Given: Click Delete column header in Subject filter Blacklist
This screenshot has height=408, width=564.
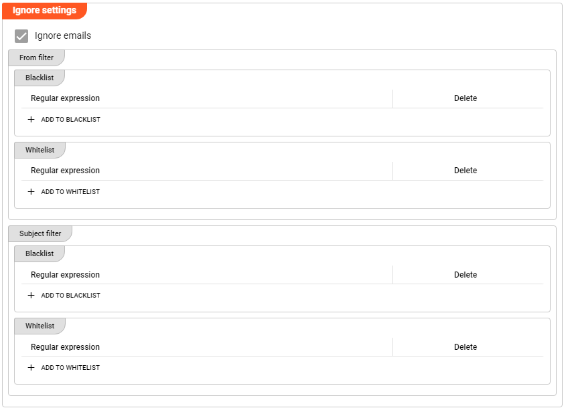Looking at the screenshot, I should (466, 275).
